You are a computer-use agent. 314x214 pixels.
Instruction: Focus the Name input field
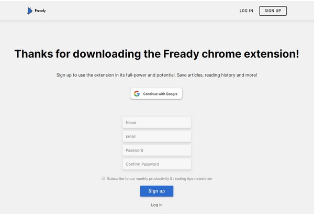156,122
